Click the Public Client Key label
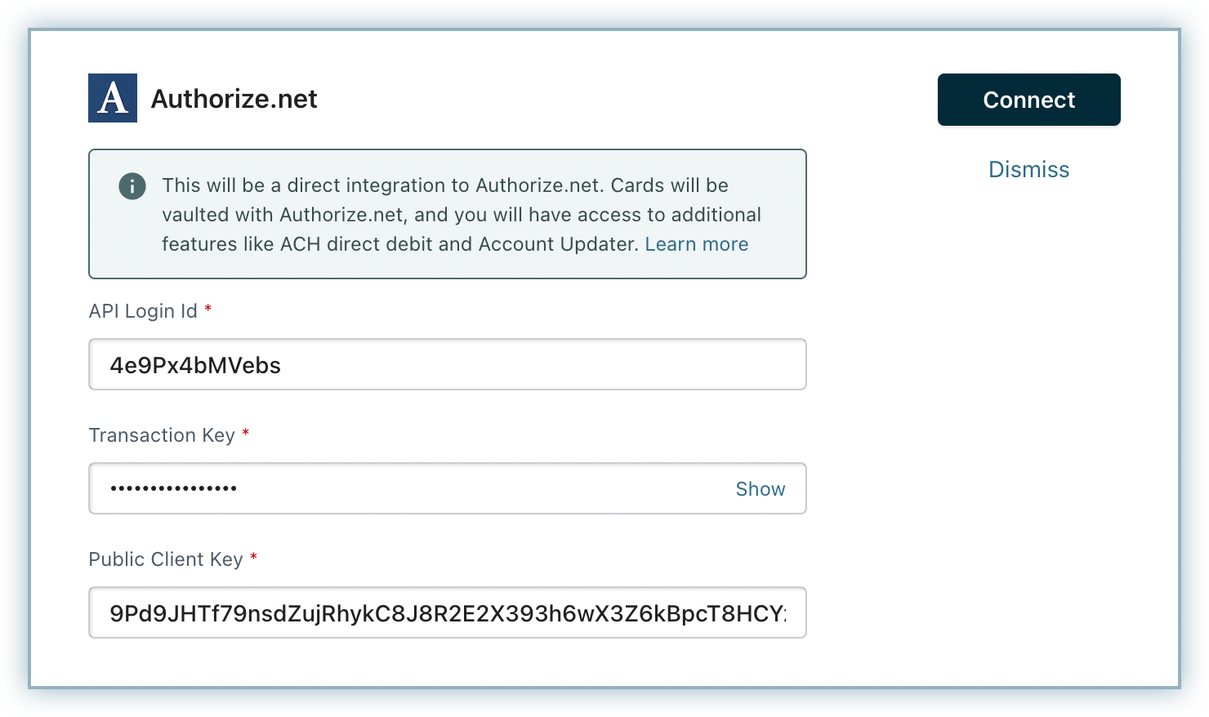The width and height of the screenshot is (1209, 717). tap(166, 559)
